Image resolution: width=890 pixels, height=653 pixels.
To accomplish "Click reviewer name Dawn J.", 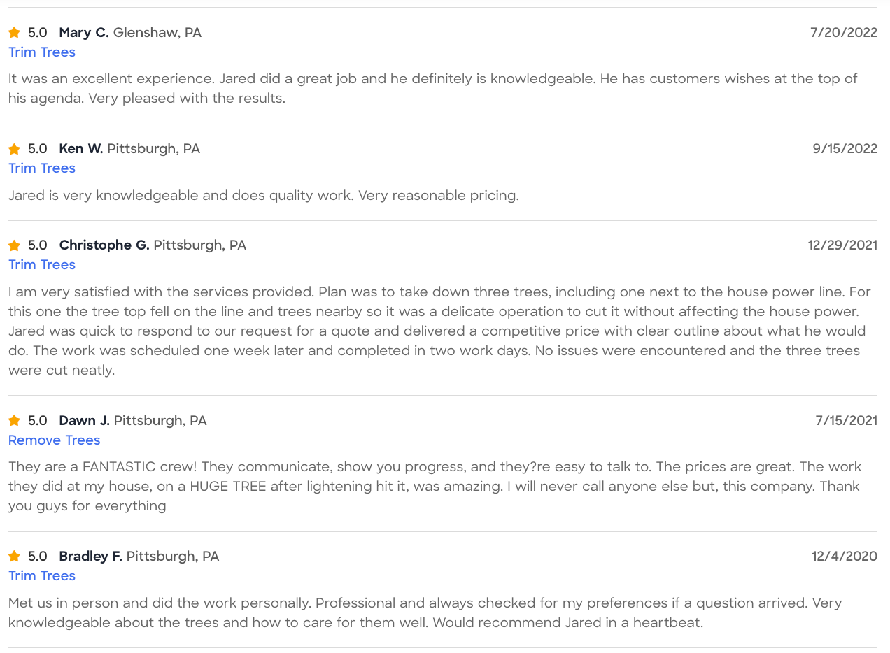I will pyautogui.click(x=85, y=421).
